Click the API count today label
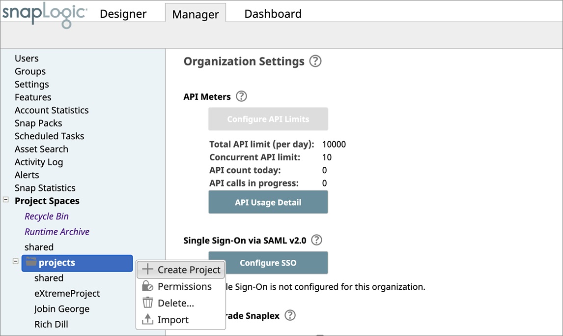This screenshot has height=336, width=563. tap(245, 170)
